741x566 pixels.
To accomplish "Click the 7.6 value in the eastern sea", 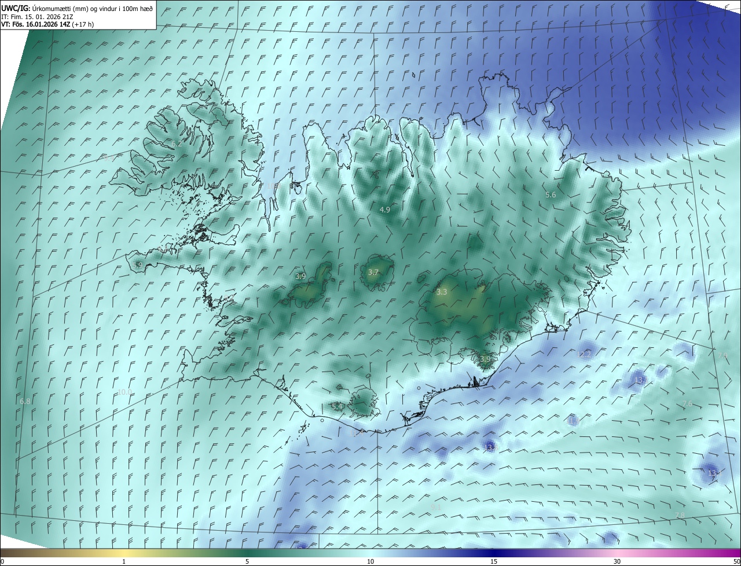I will point(687,404).
